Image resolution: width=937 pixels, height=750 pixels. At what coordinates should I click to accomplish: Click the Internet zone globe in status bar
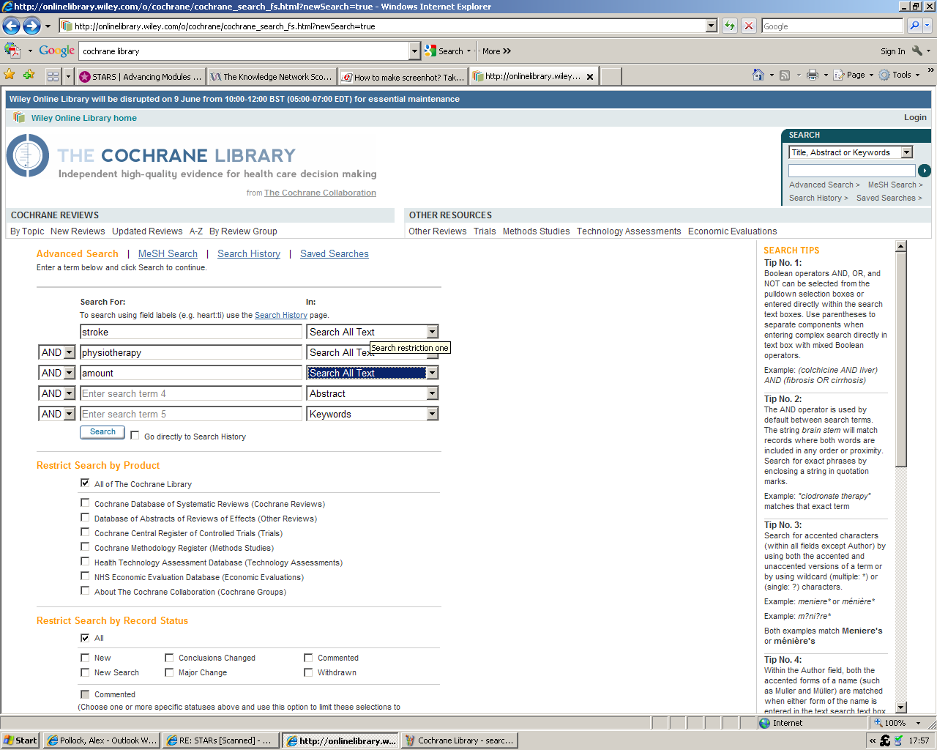765,723
